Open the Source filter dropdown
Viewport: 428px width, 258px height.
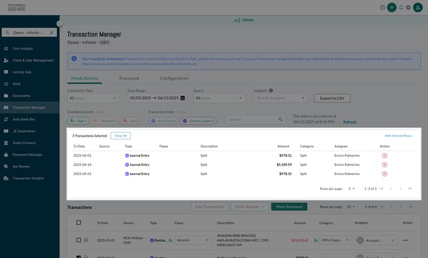point(219,98)
